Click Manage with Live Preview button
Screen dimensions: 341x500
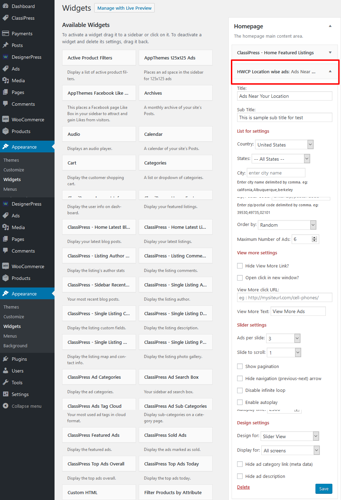coord(124,8)
